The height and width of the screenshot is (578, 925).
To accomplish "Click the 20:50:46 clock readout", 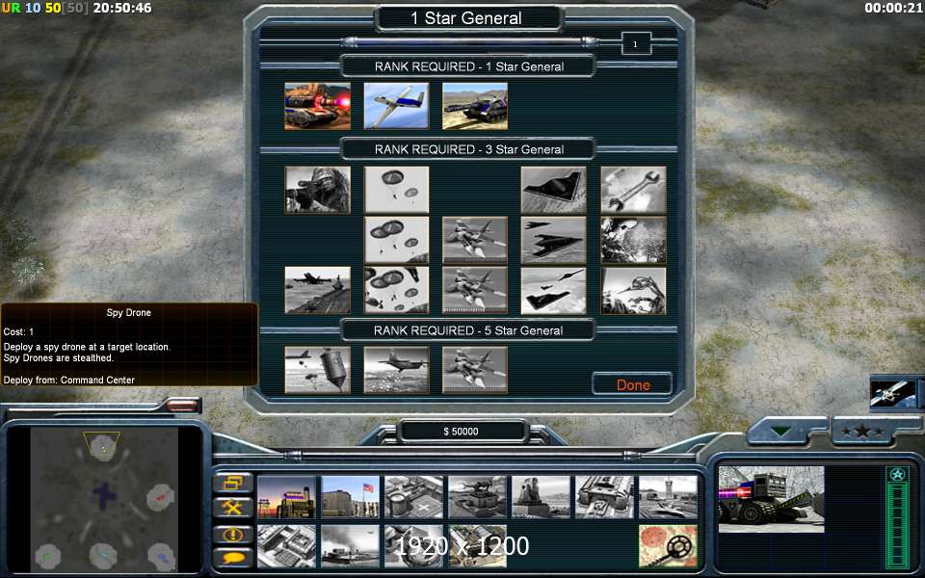I will coord(122,8).
